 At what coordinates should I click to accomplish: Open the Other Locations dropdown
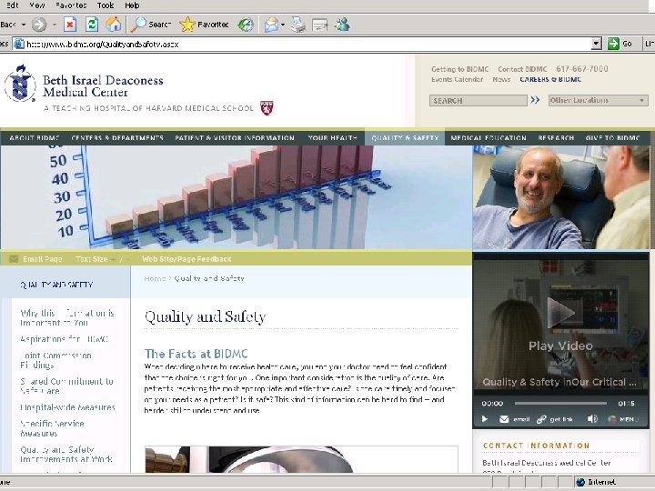(x=599, y=100)
